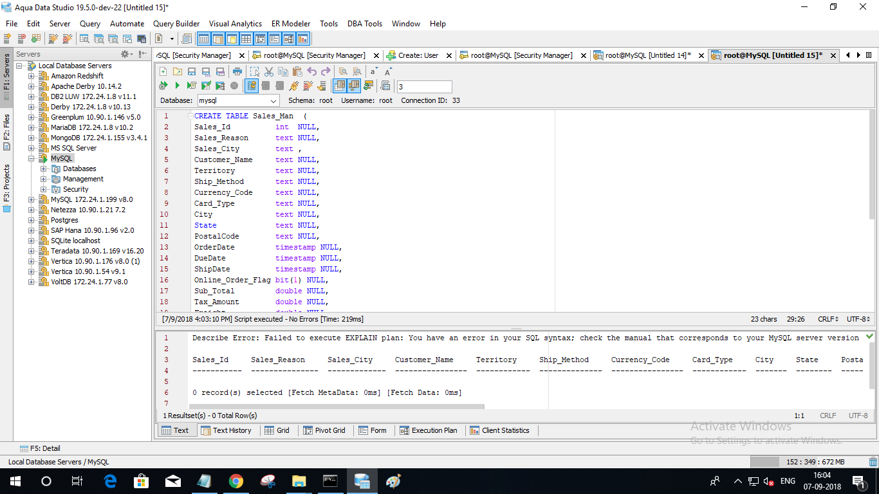Open the F3: Projects side panel
Image resolution: width=879 pixels, height=494 pixels.
click(x=6, y=187)
